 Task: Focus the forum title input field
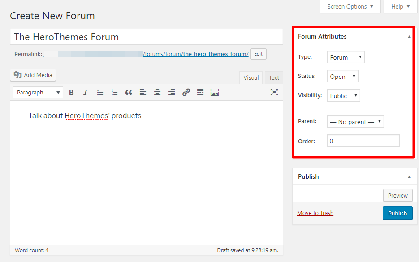[x=147, y=37]
